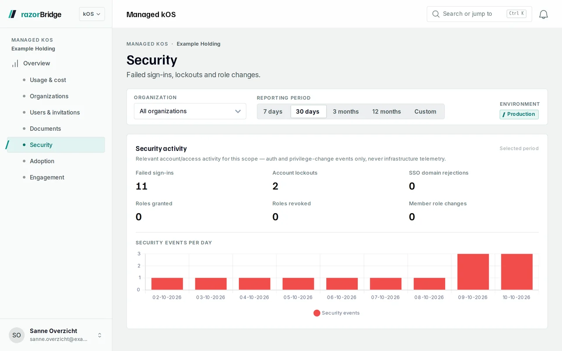562x351 pixels.
Task: Select the 30 days reporting period
Action: point(308,111)
